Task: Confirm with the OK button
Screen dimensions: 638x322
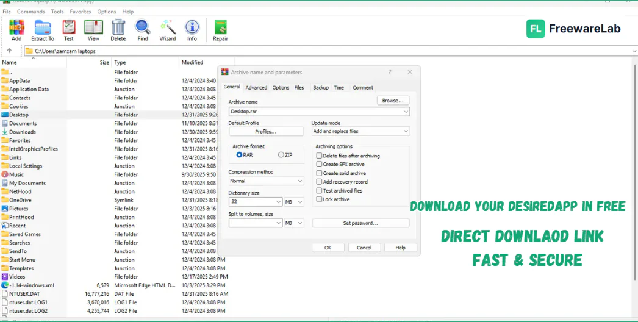Action: click(328, 248)
